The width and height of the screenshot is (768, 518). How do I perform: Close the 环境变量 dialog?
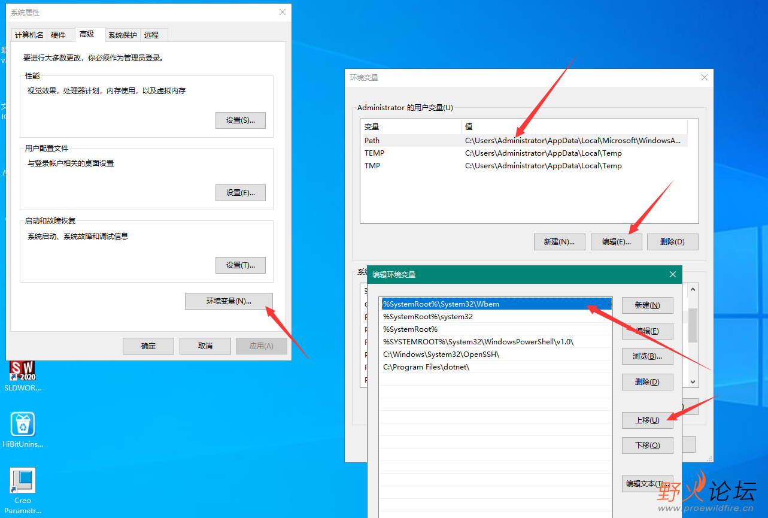pyautogui.click(x=705, y=78)
